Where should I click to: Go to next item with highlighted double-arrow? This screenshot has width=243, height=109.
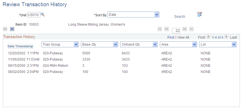pyautogui.click(x=12, y=29)
